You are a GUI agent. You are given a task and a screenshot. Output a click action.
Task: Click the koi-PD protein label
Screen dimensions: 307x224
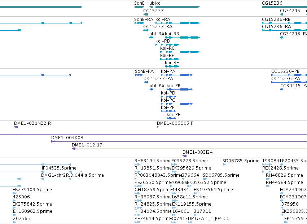pyautogui.click(x=168, y=93)
